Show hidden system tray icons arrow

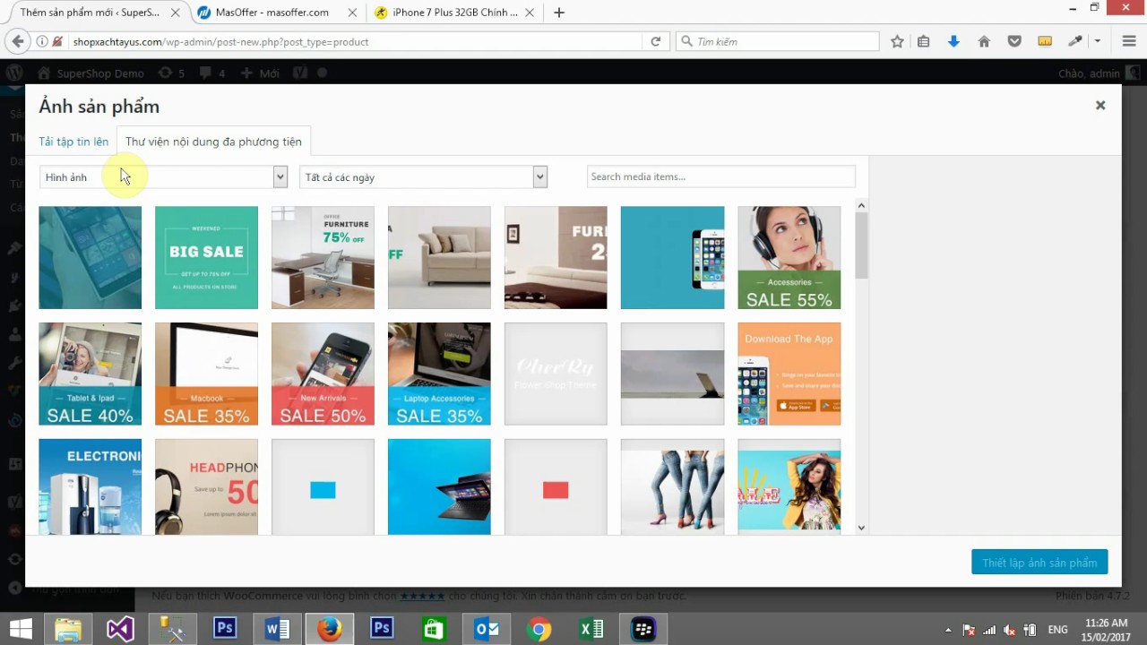(948, 630)
